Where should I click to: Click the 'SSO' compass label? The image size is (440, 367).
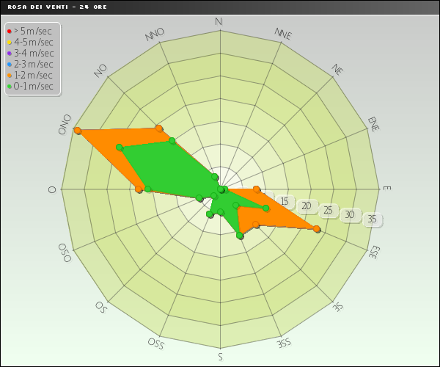(155, 343)
